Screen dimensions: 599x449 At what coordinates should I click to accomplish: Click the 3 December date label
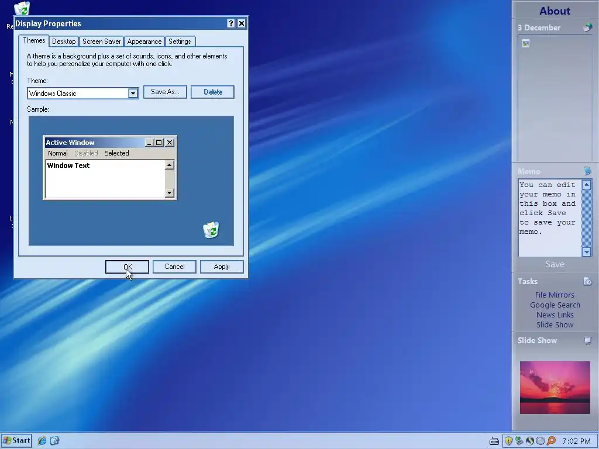tap(539, 27)
